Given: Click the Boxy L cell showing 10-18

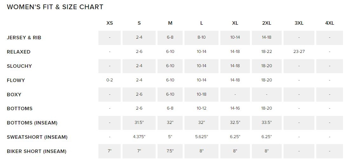Looking at the screenshot, I should tap(201, 94).
